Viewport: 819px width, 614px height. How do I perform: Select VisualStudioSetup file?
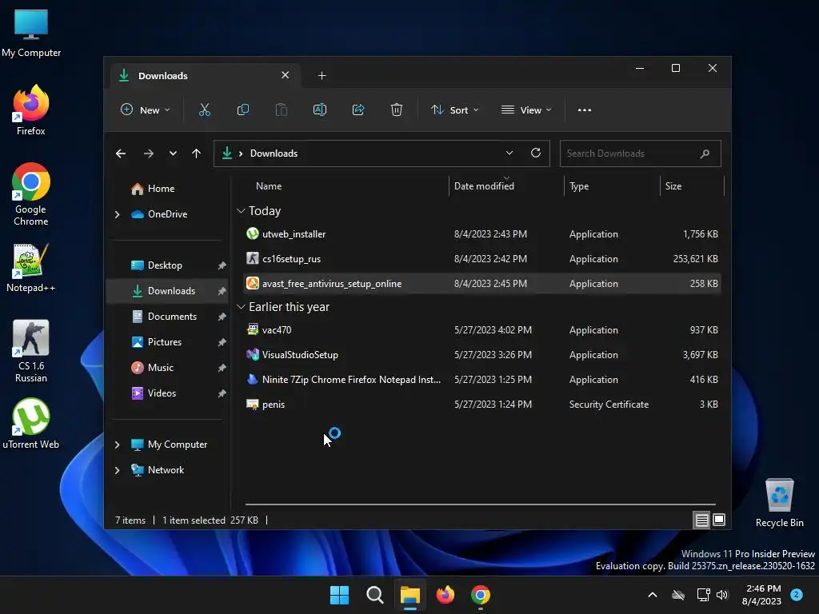coord(481,354)
